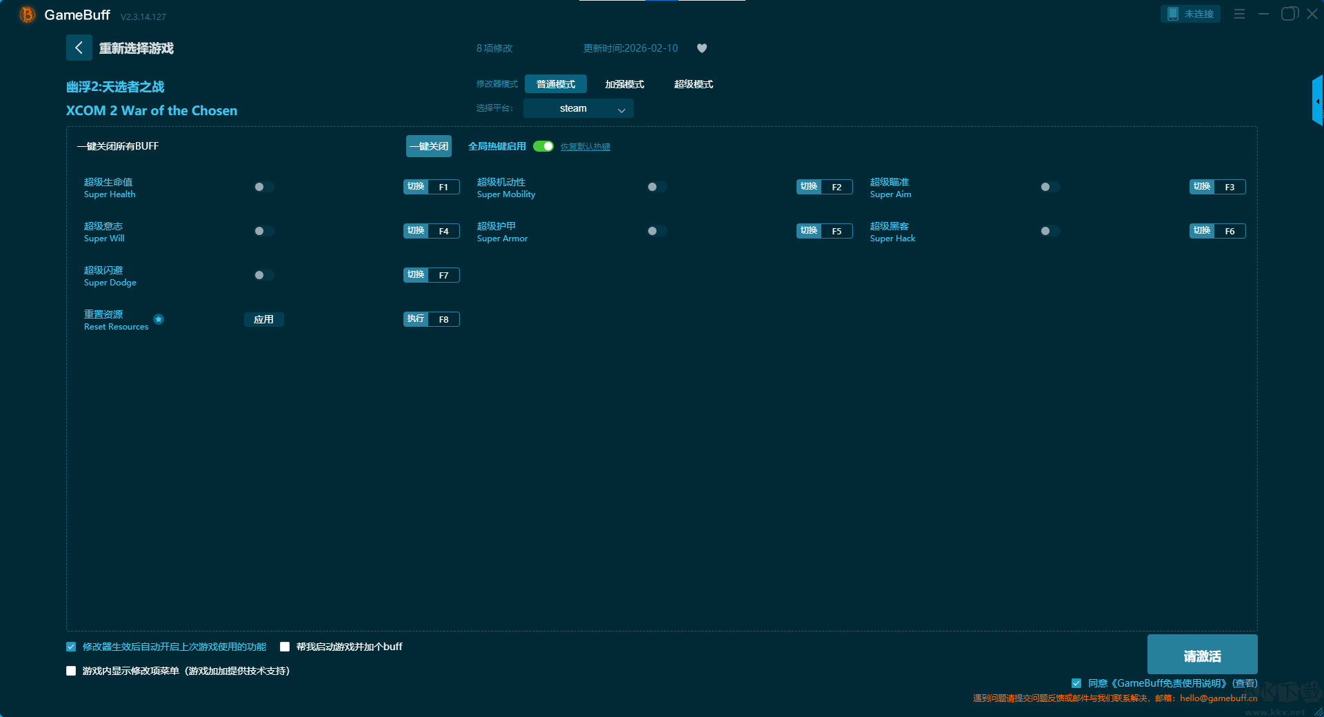Change the F8 hotkey for Reset Resources
This screenshot has height=717, width=1324.
(443, 319)
